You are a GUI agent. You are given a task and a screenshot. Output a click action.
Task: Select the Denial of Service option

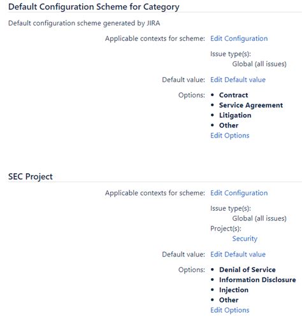(x=247, y=270)
